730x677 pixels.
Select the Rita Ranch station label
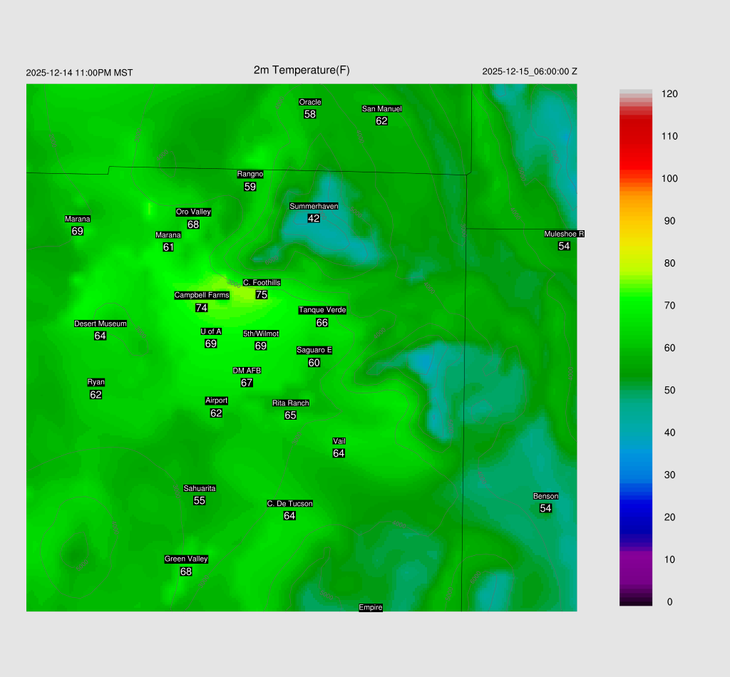[x=290, y=403]
